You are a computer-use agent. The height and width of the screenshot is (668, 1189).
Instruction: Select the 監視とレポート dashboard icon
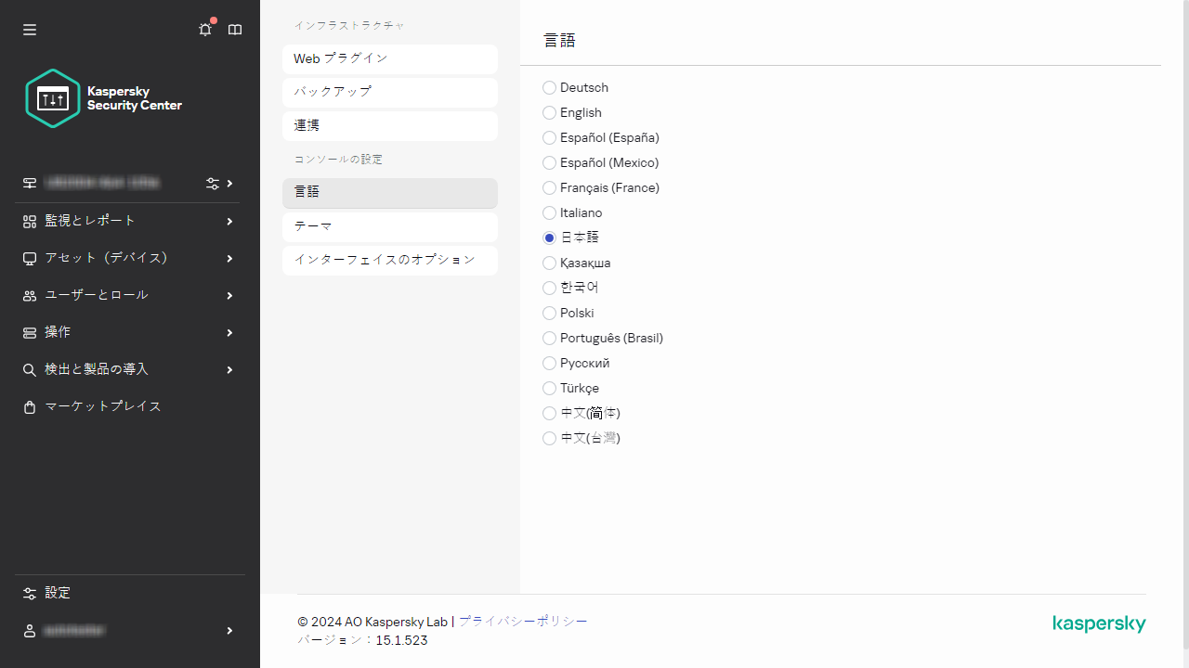point(29,221)
